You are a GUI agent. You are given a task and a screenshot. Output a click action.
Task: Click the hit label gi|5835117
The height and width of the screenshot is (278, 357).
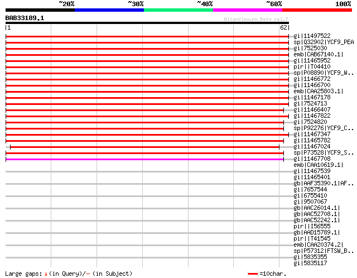point(310,263)
